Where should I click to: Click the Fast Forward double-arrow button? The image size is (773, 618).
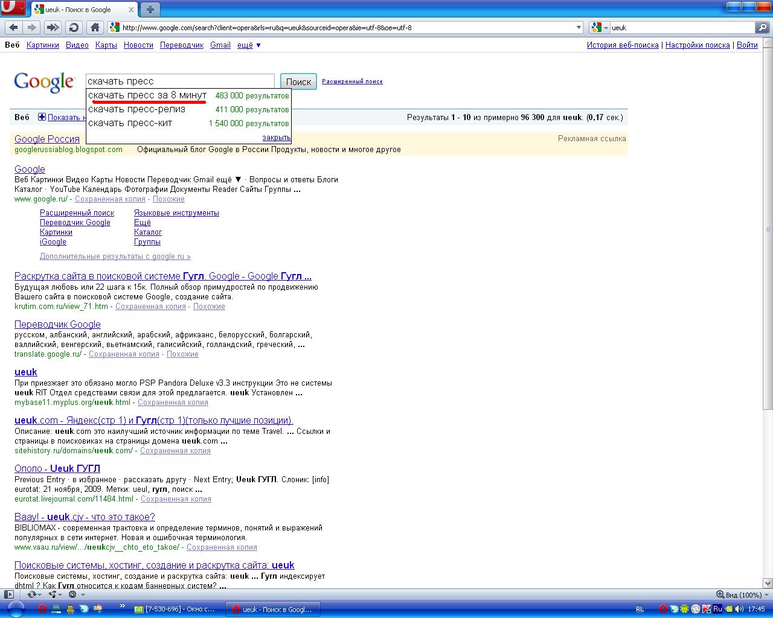(x=53, y=27)
